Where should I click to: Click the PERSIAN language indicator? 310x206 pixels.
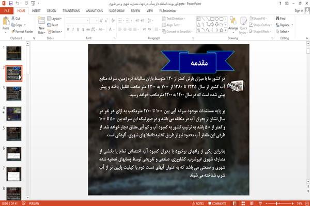click(x=34, y=203)
